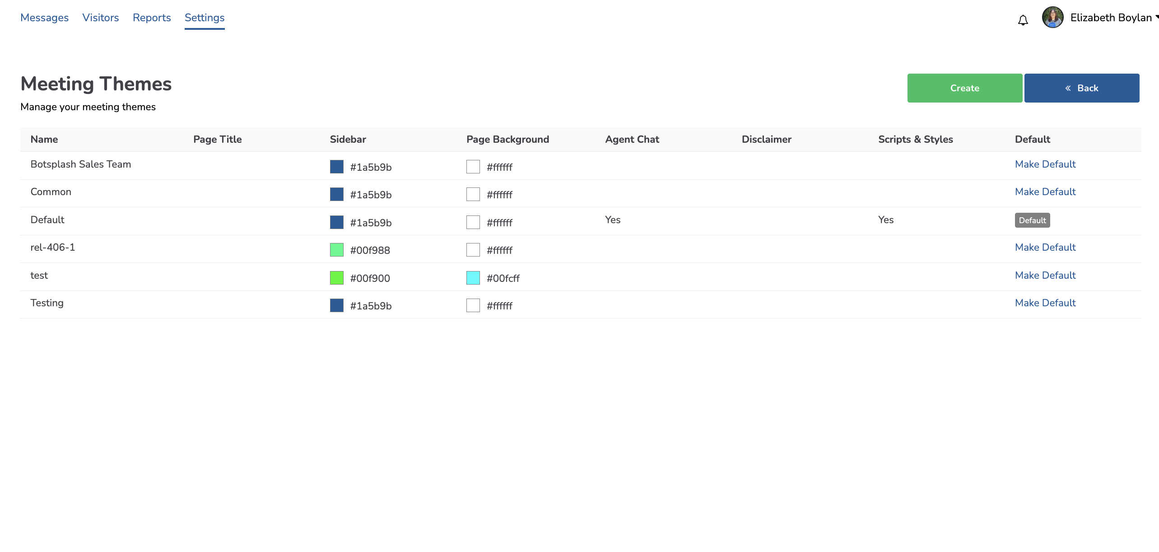
Task: Make the Testing theme default
Action: tap(1045, 303)
